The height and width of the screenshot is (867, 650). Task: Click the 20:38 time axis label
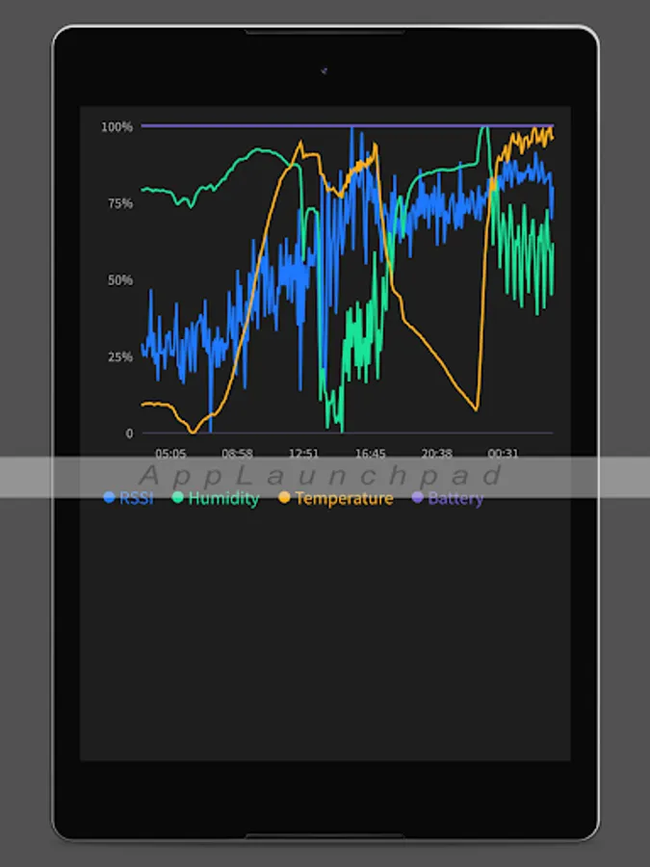[x=436, y=454]
